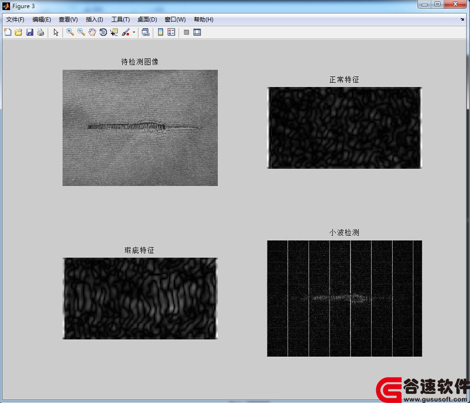Activate the Zoom Out magnifier tool
470x403 pixels.
(81, 32)
